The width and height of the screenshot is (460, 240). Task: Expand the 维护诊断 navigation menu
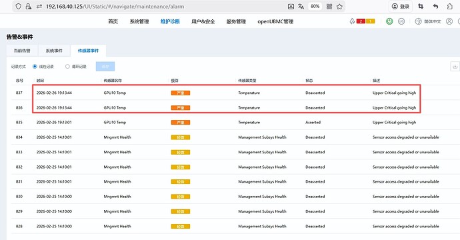(170, 21)
